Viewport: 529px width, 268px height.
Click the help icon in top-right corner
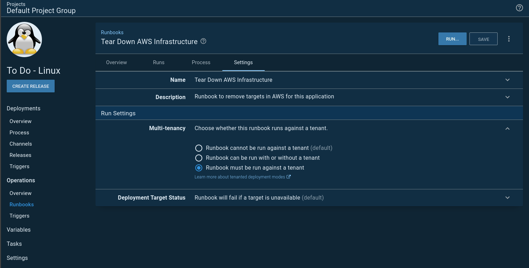click(x=519, y=8)
